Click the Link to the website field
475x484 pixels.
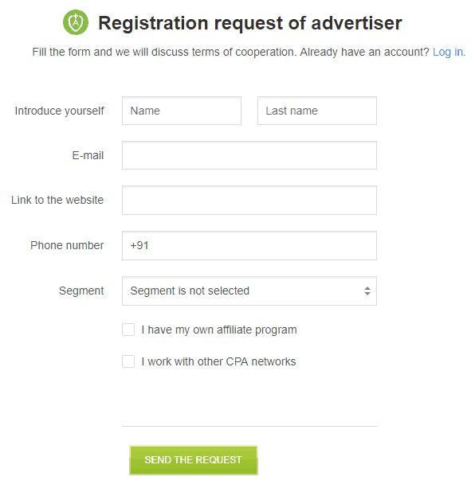coord(249,200)
